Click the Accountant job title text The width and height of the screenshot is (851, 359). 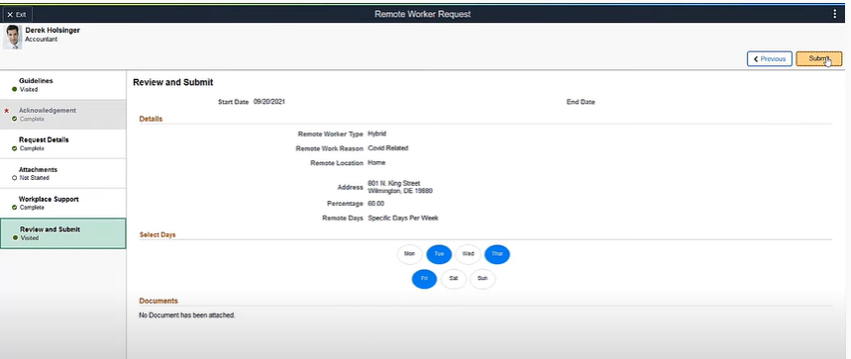[42, 40]
